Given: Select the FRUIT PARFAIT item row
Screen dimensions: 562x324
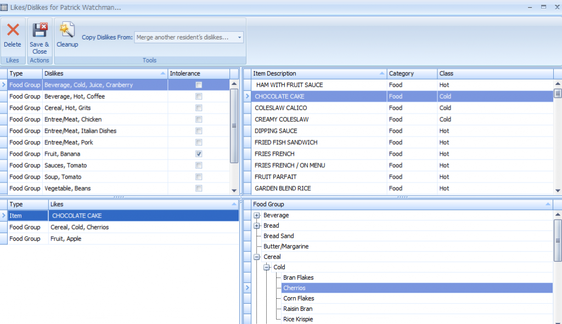Looking at the screenshot, I should [x=276, y=177].
